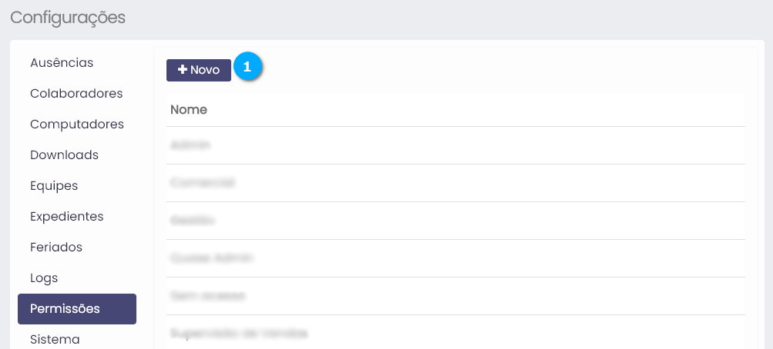The image size is (773, 349).
Task: Click the Novo button to add permission
Action: tap(199, 69)
